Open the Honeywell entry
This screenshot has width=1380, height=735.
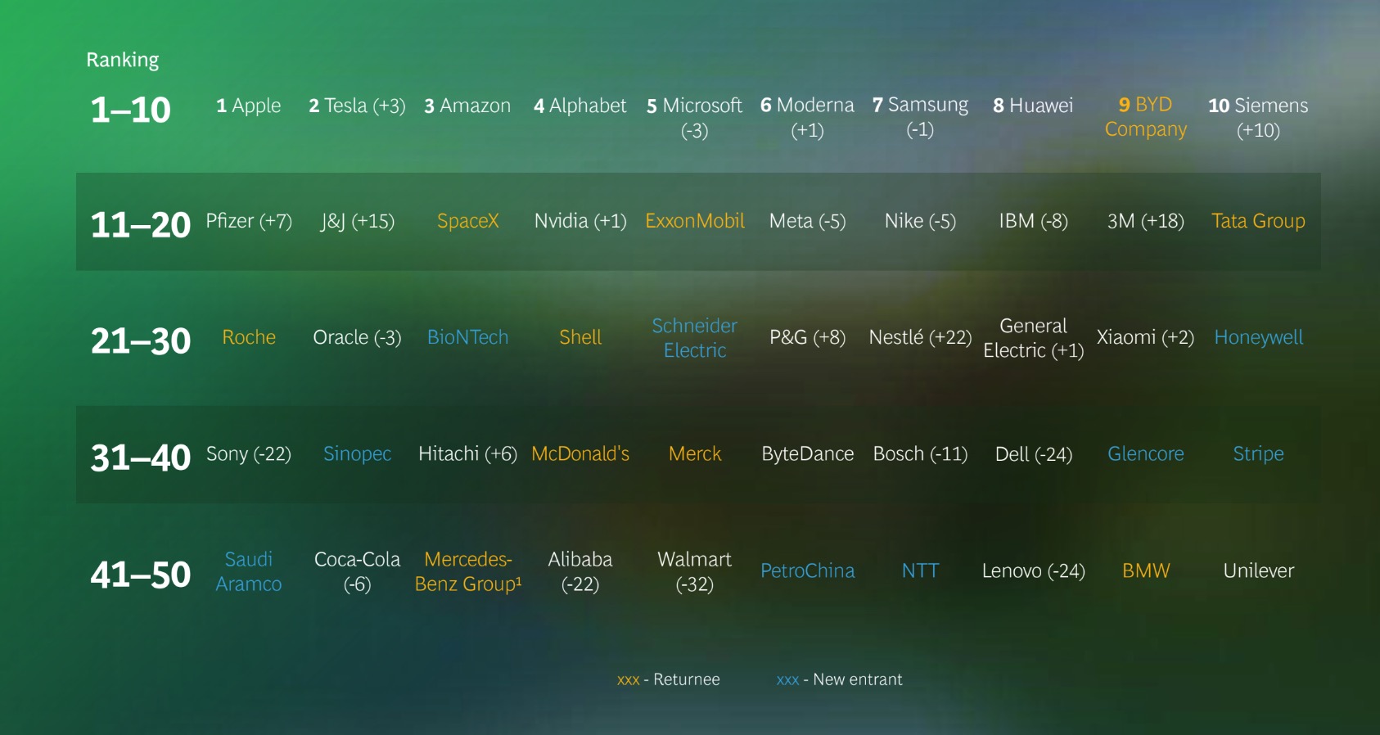point(1258,337)
